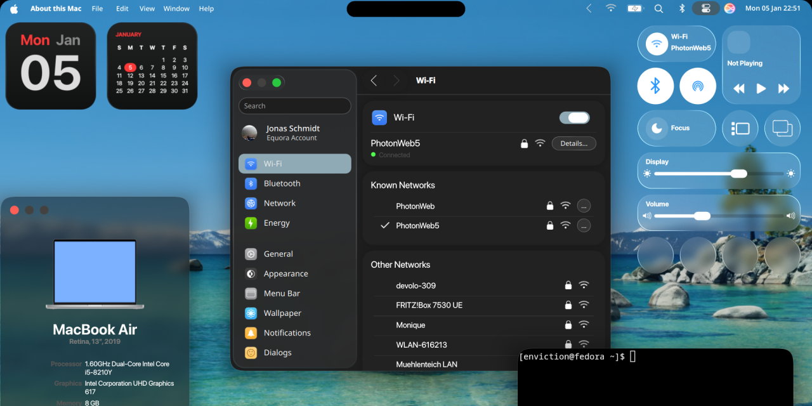Click the date and time in the menu bar
Image resolution: width=812 pixels, height=406 pixels.
tap(773, 9)
